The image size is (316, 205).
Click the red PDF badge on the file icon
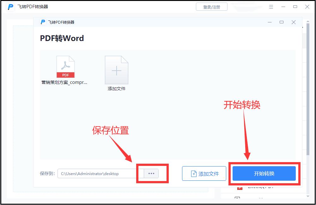tap(65, 74)
